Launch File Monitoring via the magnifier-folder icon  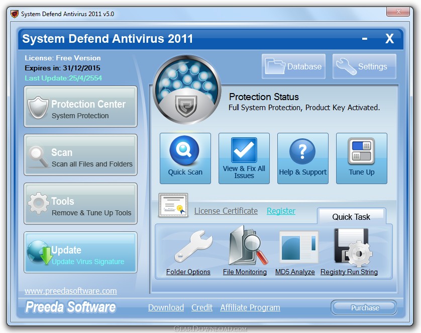[x=248, y=245]
